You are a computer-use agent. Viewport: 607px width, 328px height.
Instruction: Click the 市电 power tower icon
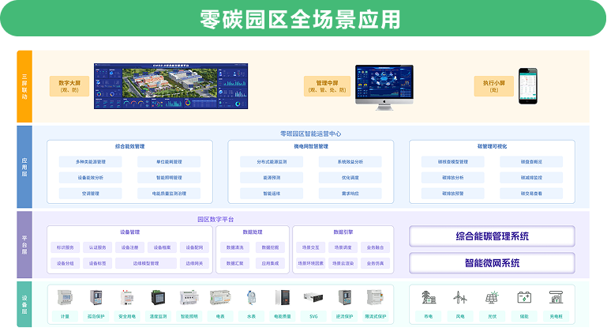(430, 298)
